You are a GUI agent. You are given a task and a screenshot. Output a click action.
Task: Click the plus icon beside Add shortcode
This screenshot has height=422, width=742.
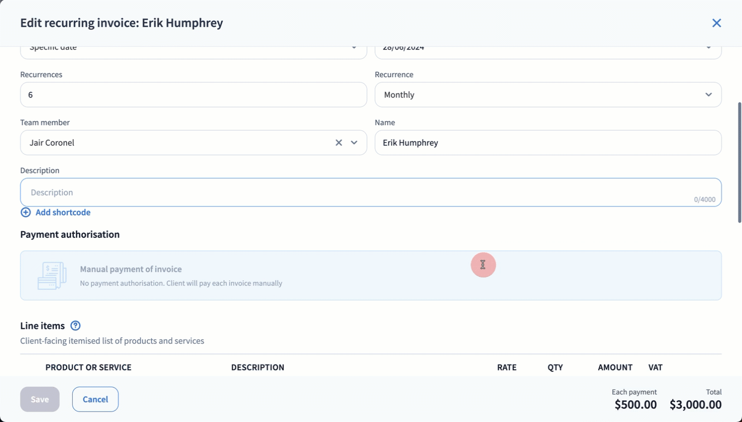tap(26, 213)
